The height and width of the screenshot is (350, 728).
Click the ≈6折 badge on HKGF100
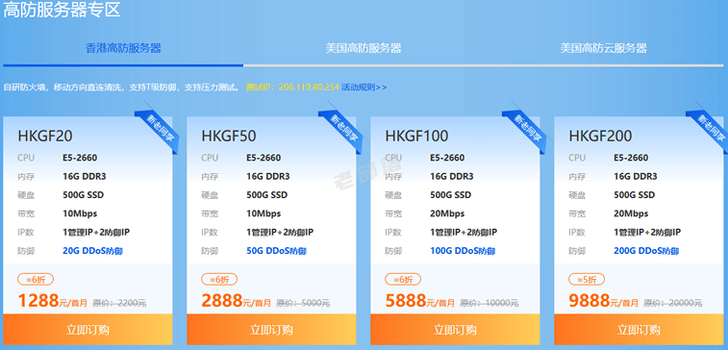pyautogui.click(x=403, y=280)
